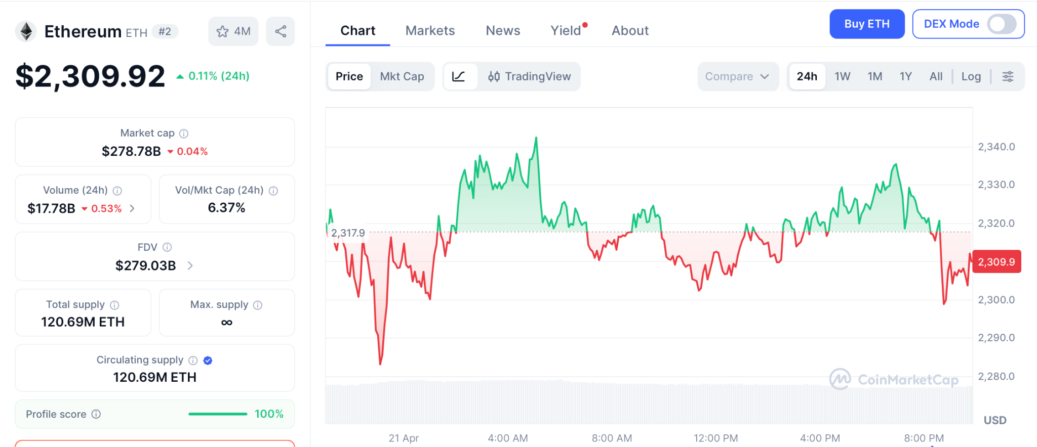Viewport: 1037px width, 447px height.
Task: Expand the FDV chevron arrow
Action: 190,265
